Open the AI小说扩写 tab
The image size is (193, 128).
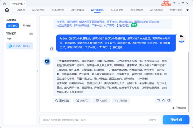click(58, 10)
